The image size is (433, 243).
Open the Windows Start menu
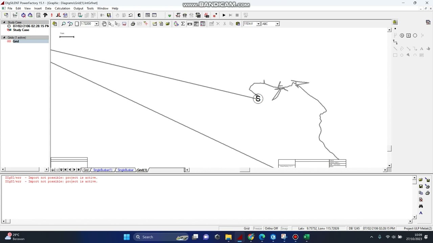click(127, 237)
